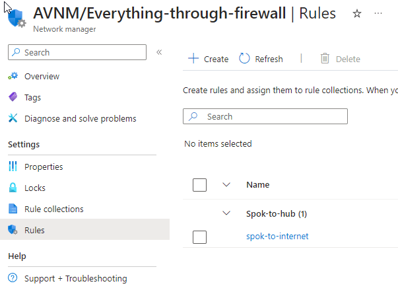Select Rules in the Settings menu
Image resolution: width=398 pixels, height=298 pixels.
tap(34, 230)
